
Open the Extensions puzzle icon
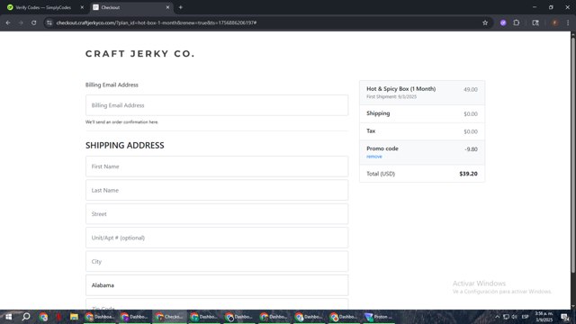pyautogui.click(x=516, y=22)
